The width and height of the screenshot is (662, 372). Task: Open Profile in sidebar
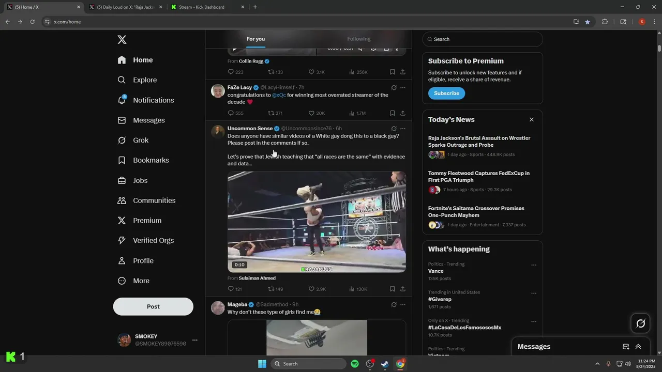tap(136, 261)
